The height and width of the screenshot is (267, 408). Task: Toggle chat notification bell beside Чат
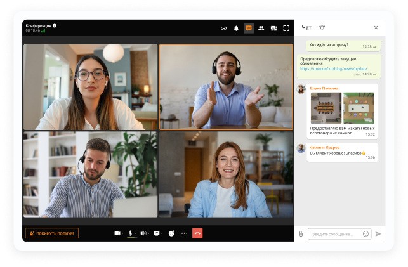point(322,27)
